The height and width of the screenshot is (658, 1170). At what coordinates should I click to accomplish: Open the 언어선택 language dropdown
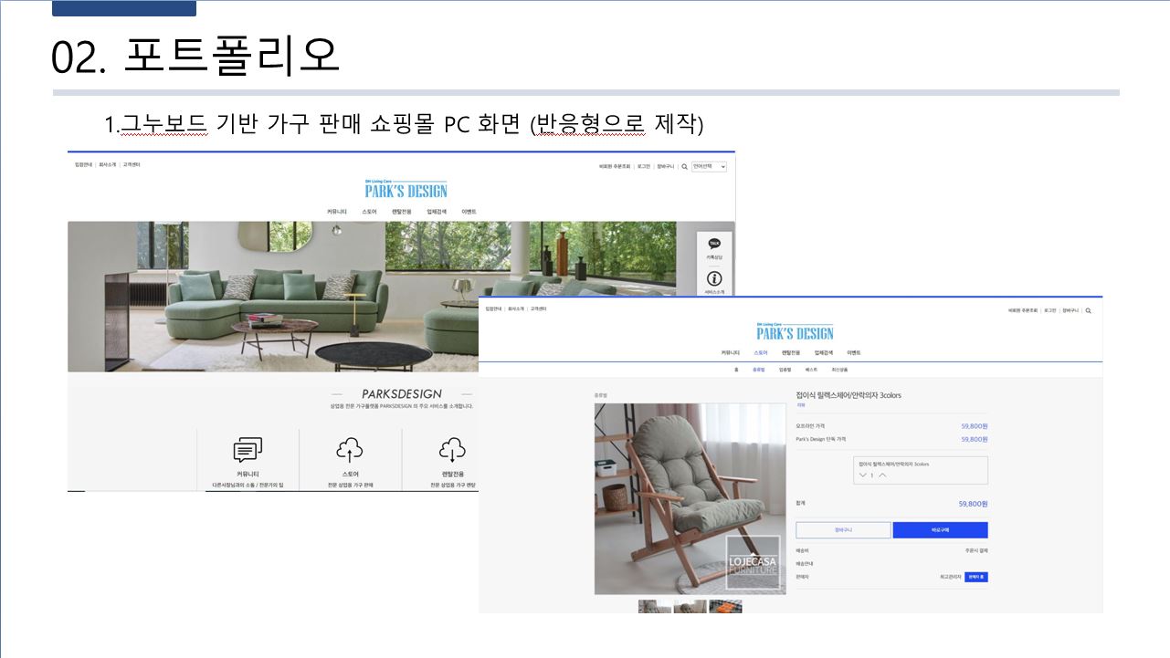click(x=709, y=167)
